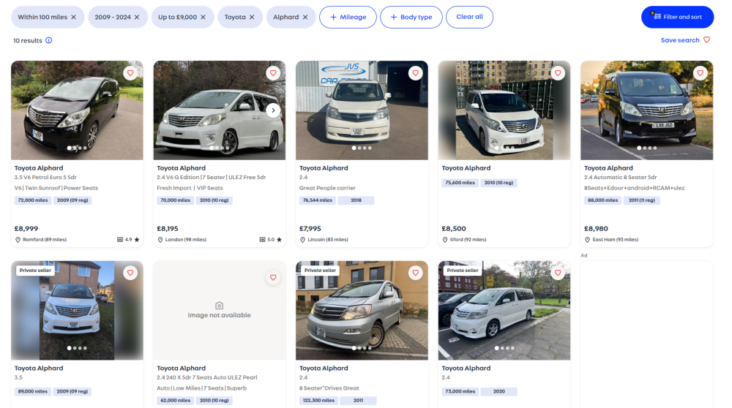
Task: Add a Body type filter
Action: (411, 18)
